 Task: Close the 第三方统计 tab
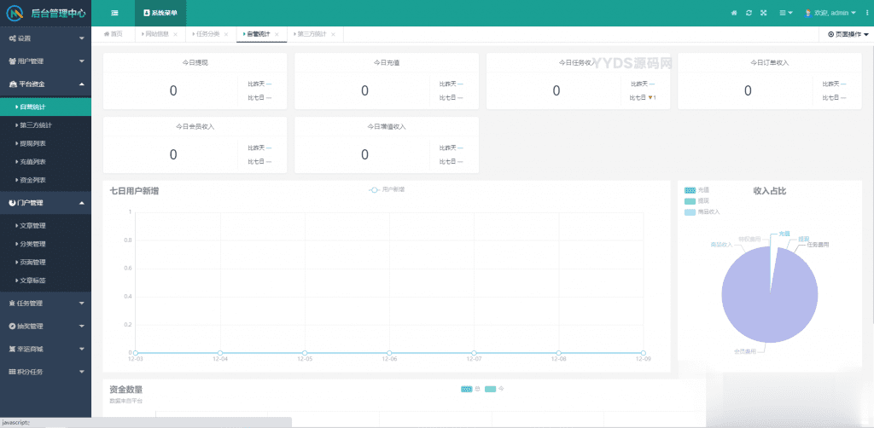(333, 34)
